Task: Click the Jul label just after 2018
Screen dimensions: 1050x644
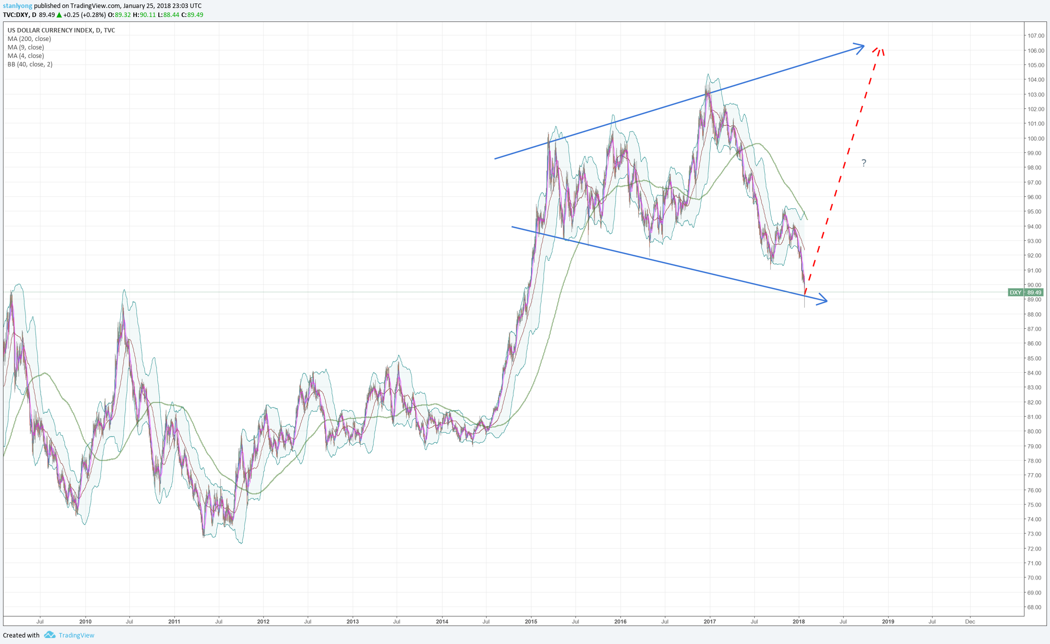Action: click(843, 622)
